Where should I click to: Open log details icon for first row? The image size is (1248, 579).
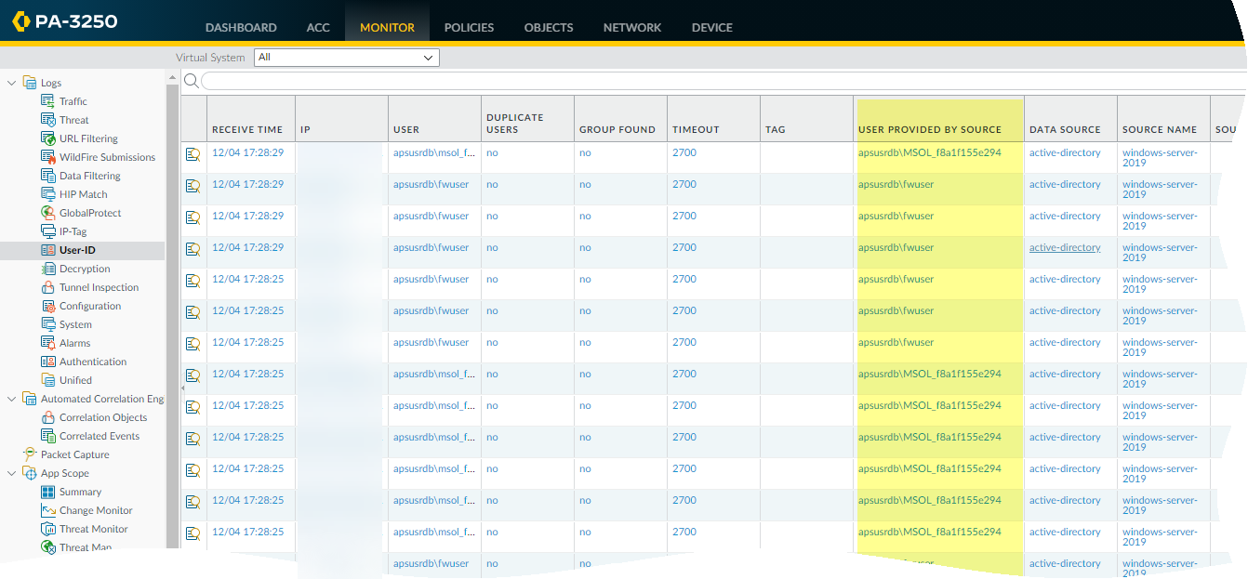pyautogui.click(x=193, y=154)
